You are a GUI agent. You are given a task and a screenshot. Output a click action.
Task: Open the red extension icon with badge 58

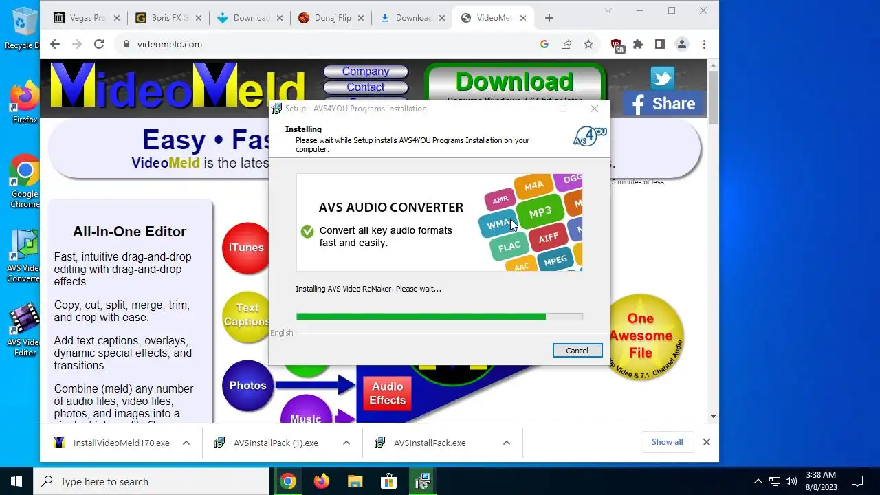pyautogui.click(x=617, y=45)
